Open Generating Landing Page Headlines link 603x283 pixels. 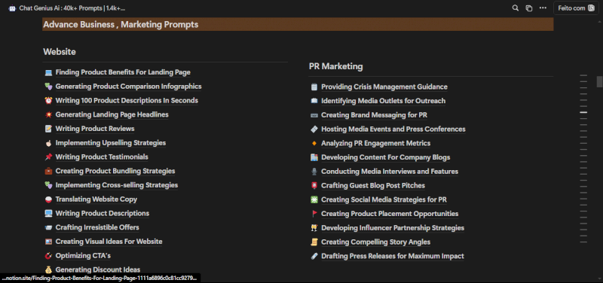pos(112,114)
